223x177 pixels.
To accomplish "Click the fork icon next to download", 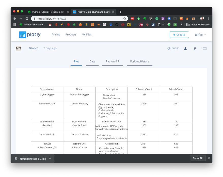I will tap(195, 49).
